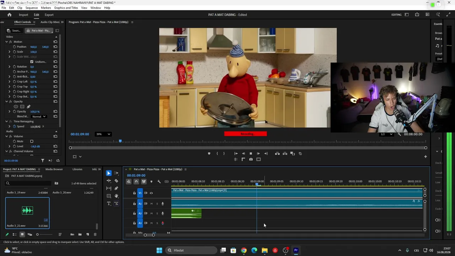The width and height of the screenshot is (455, 256).
Task: Open the 1/2 playback resolution dropdown
Action: pyautogui.click(x=386, y=134)
